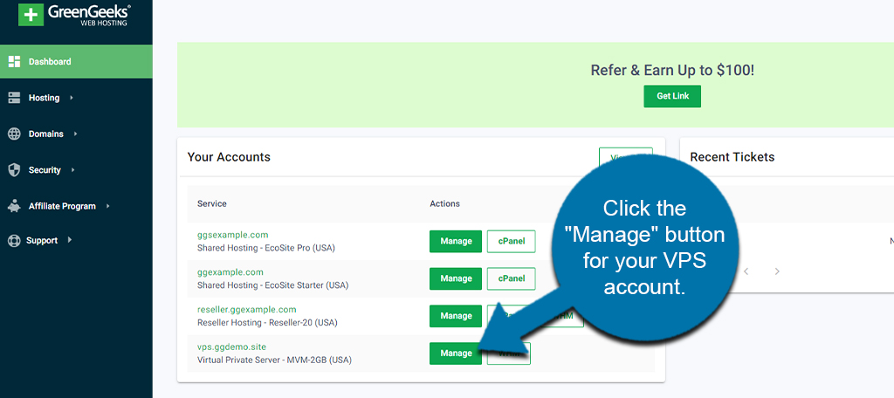Expand the Affiliate Program submenu arrow
894x398 pixels.
coord(107,206)
